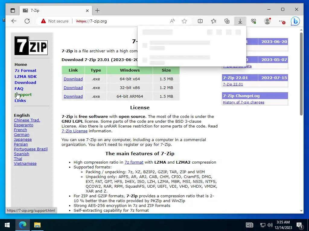Add page to favorites with star icon

184,21
